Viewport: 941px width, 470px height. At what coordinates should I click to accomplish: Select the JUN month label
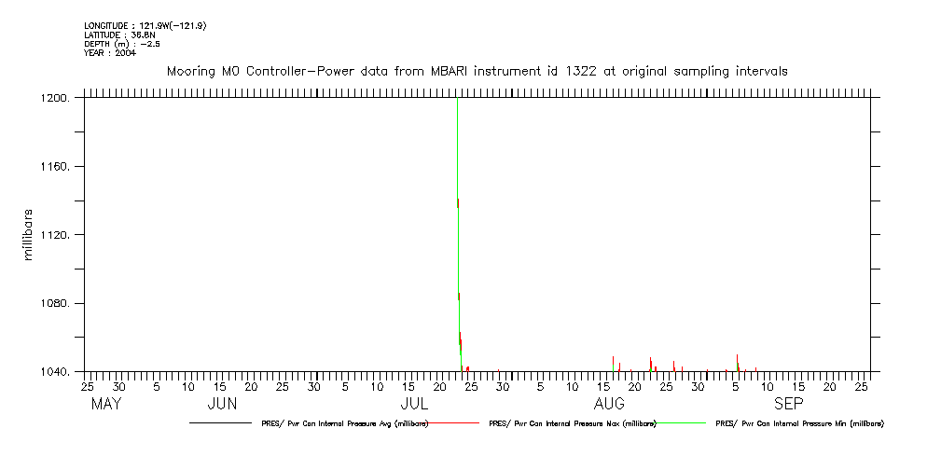[x=222, y=404]
